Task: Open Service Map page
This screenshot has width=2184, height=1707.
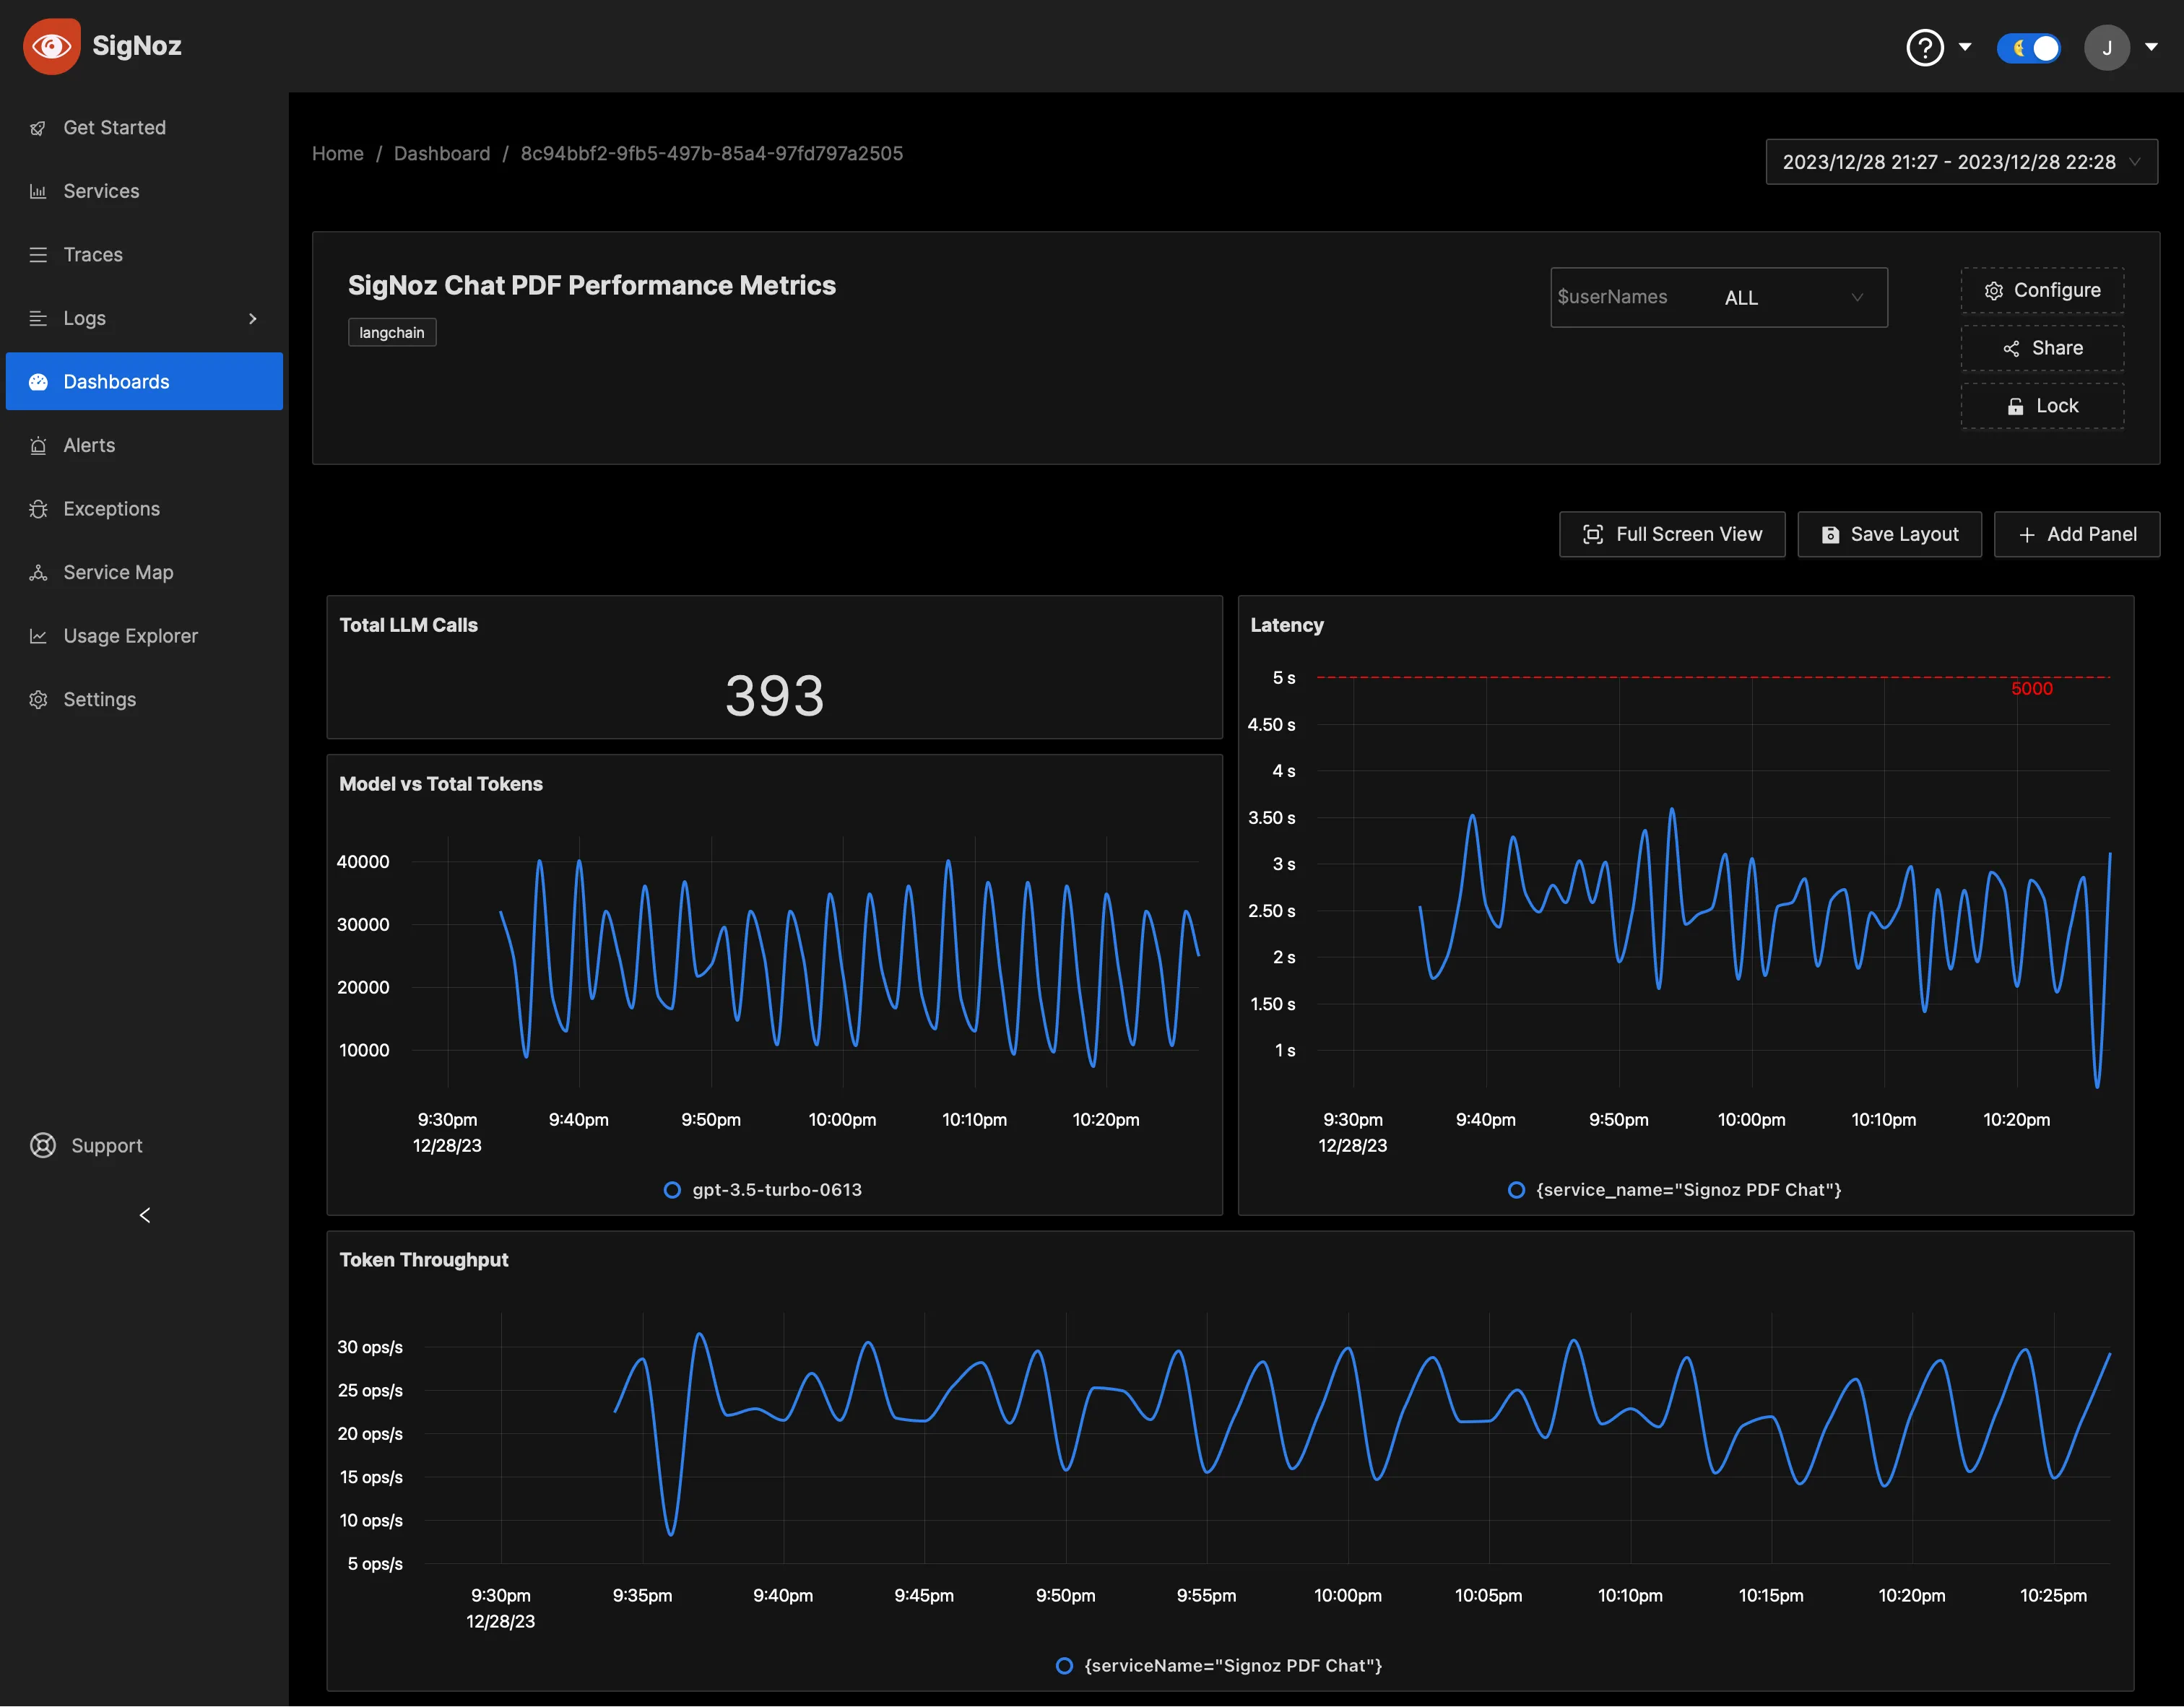Action: coord(144,573)
